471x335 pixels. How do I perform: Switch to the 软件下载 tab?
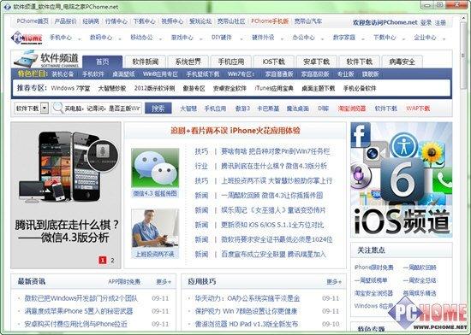click(x=360, y=62)
